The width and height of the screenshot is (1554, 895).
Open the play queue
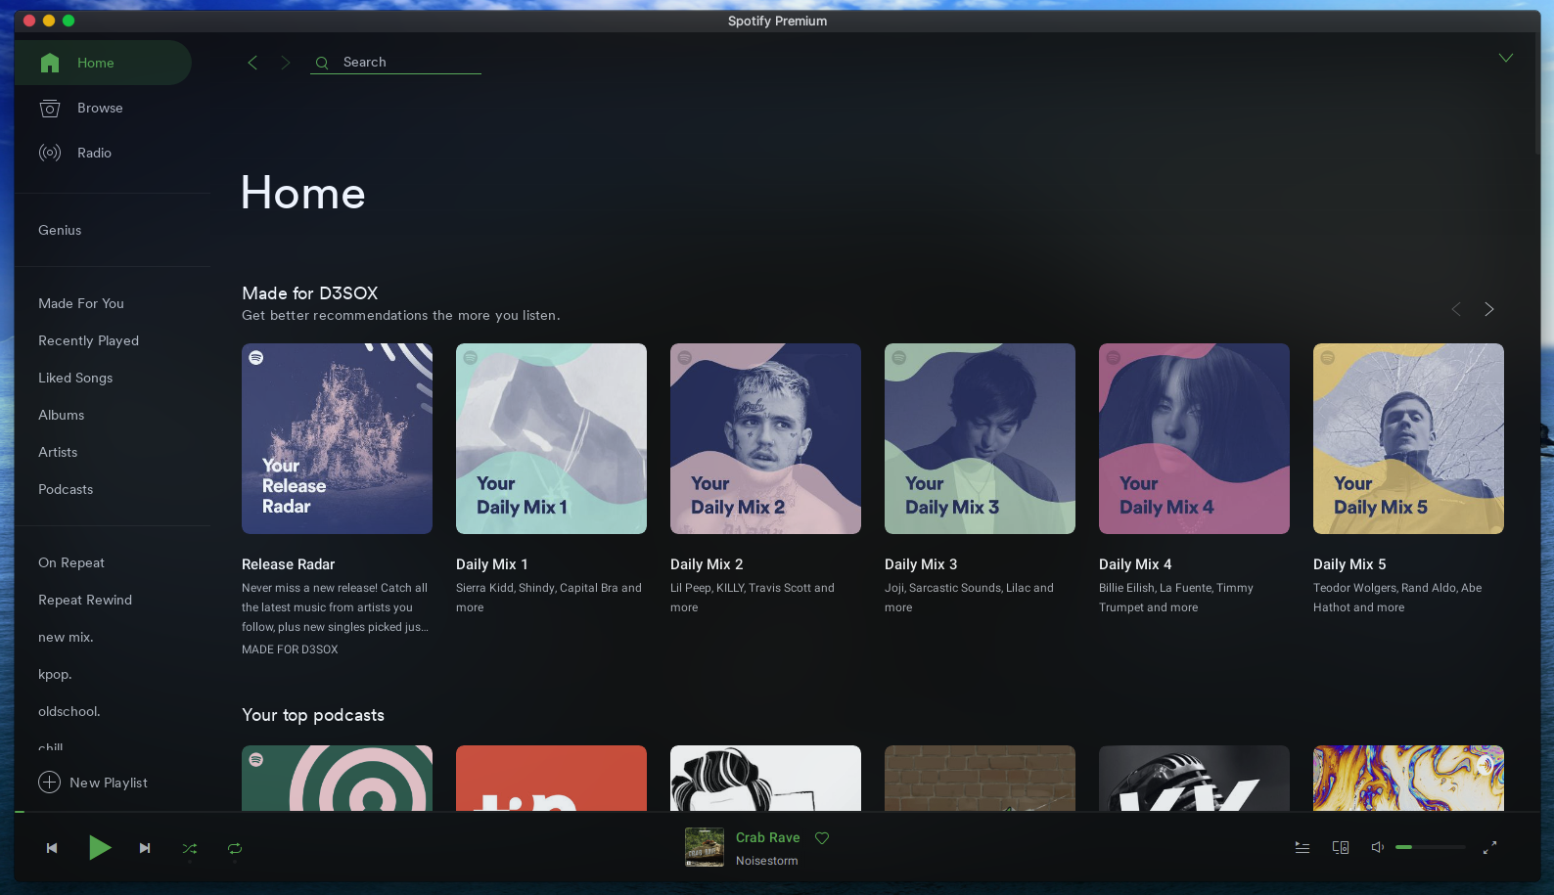click(1303, 847)
